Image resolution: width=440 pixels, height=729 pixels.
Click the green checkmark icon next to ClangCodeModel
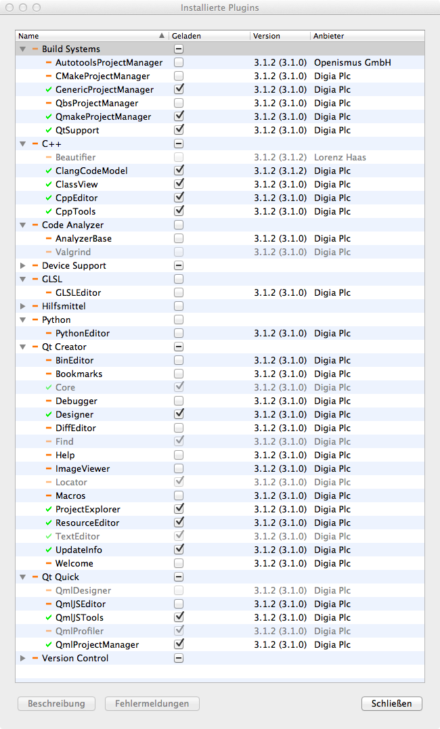pos(48,171)
